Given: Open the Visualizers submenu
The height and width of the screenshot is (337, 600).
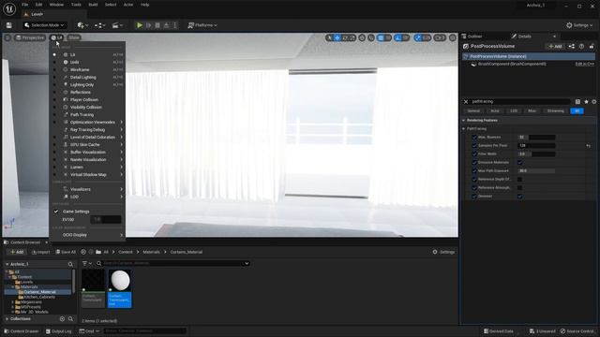Looking at the screenshot, I should [87, 189].
